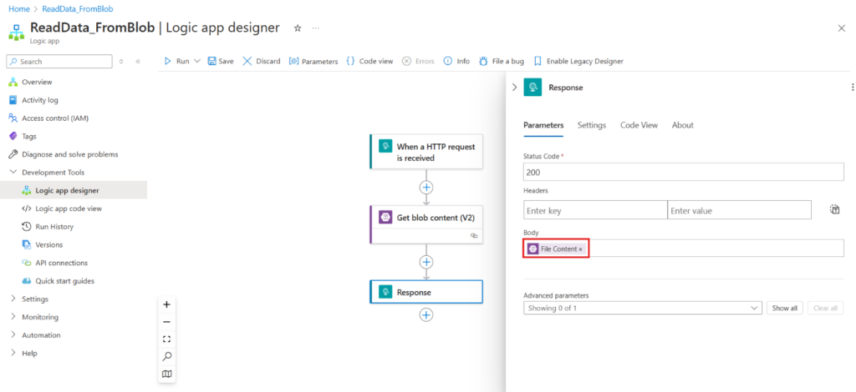The height and width of the screenshot is (392, 856).
Task: Open the ellipsis menu beside the page title
Action: pos(315,28)
